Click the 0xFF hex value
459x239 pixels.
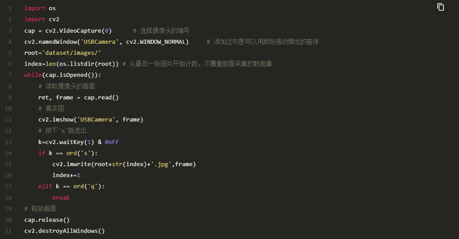(112, 142)
